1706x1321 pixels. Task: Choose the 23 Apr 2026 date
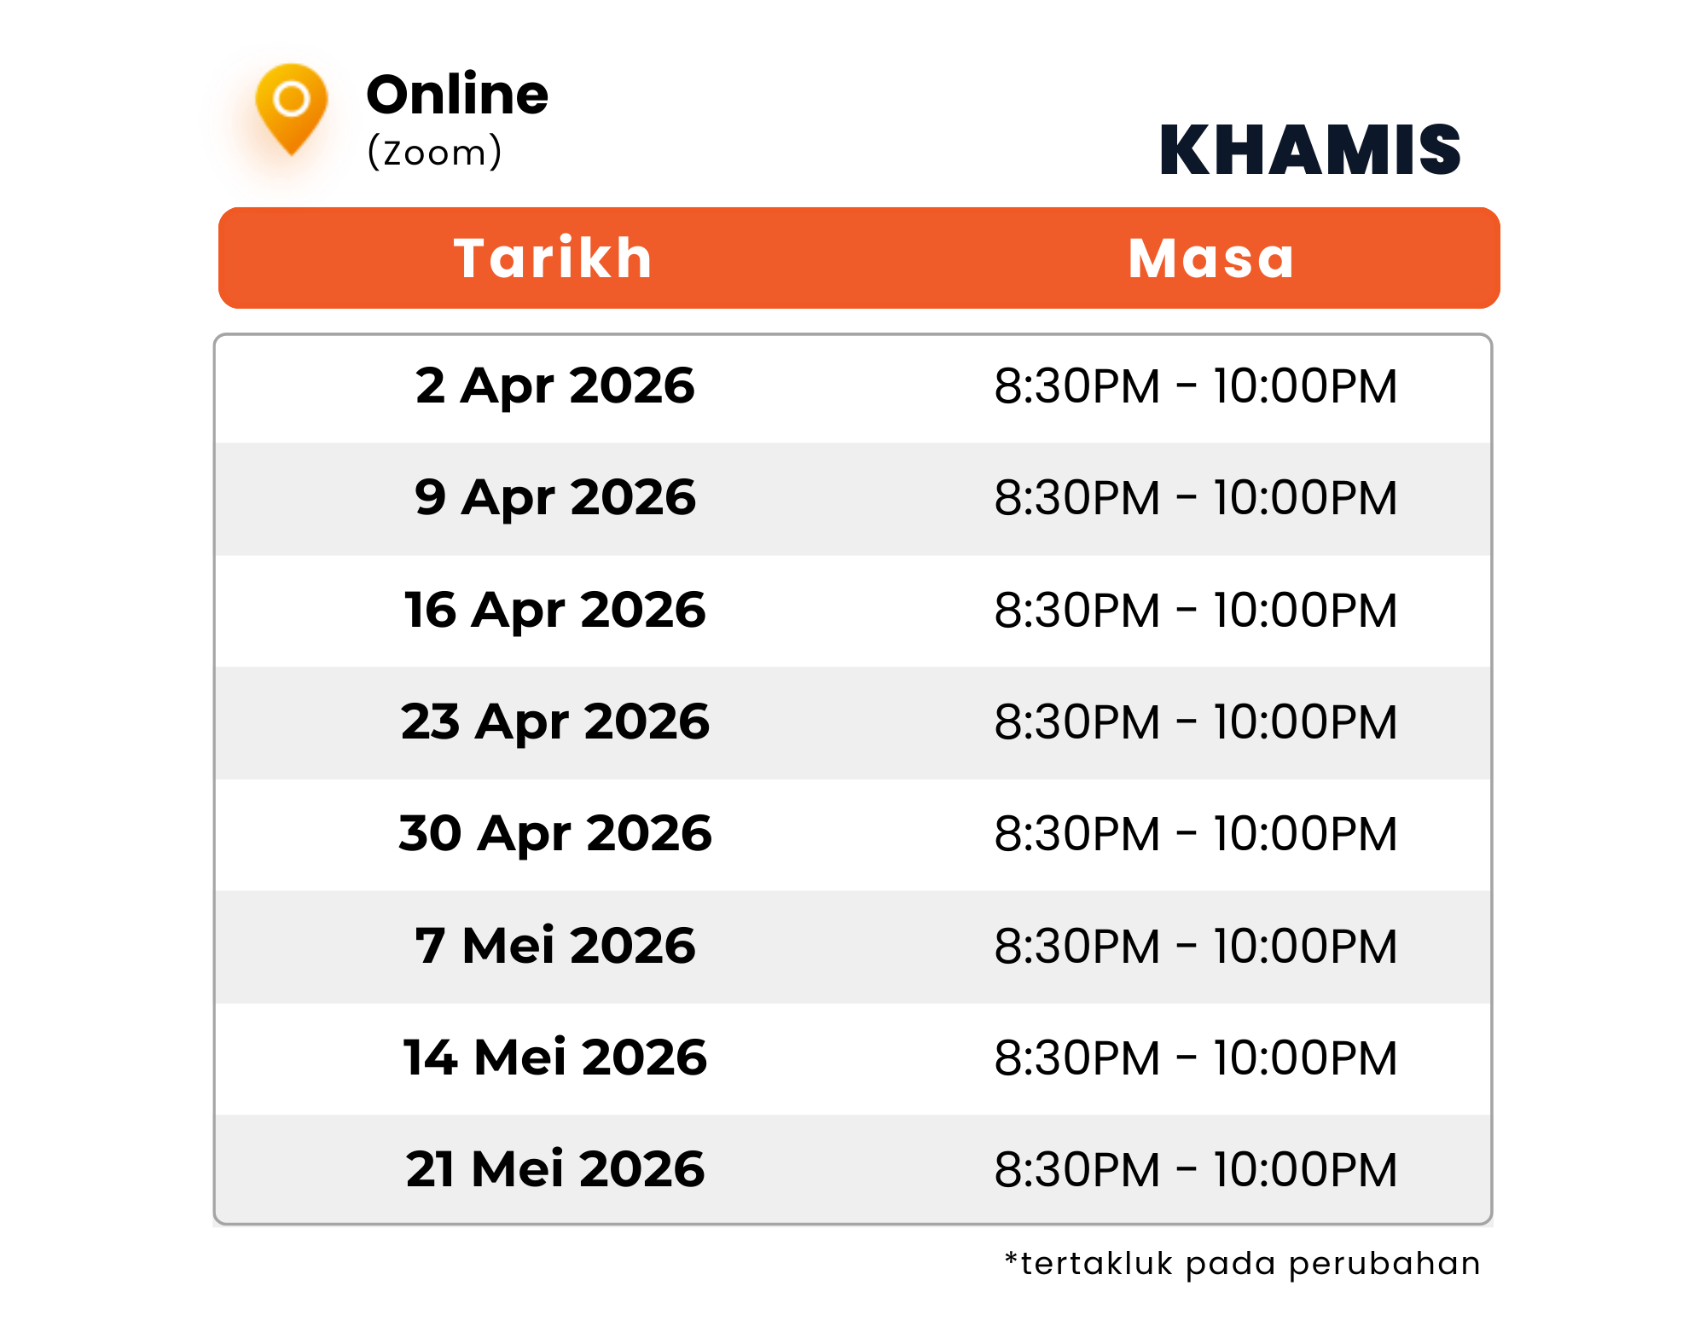[x=555, y=721]
